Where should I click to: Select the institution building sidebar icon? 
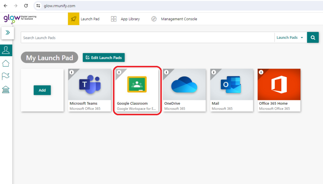pyautogui.click(x=6, y=89)
